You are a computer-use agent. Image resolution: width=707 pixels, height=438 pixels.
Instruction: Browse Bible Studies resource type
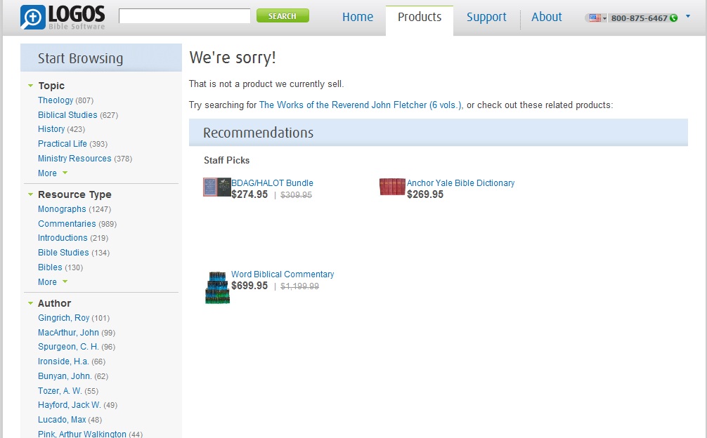click(x=63, y=253)
